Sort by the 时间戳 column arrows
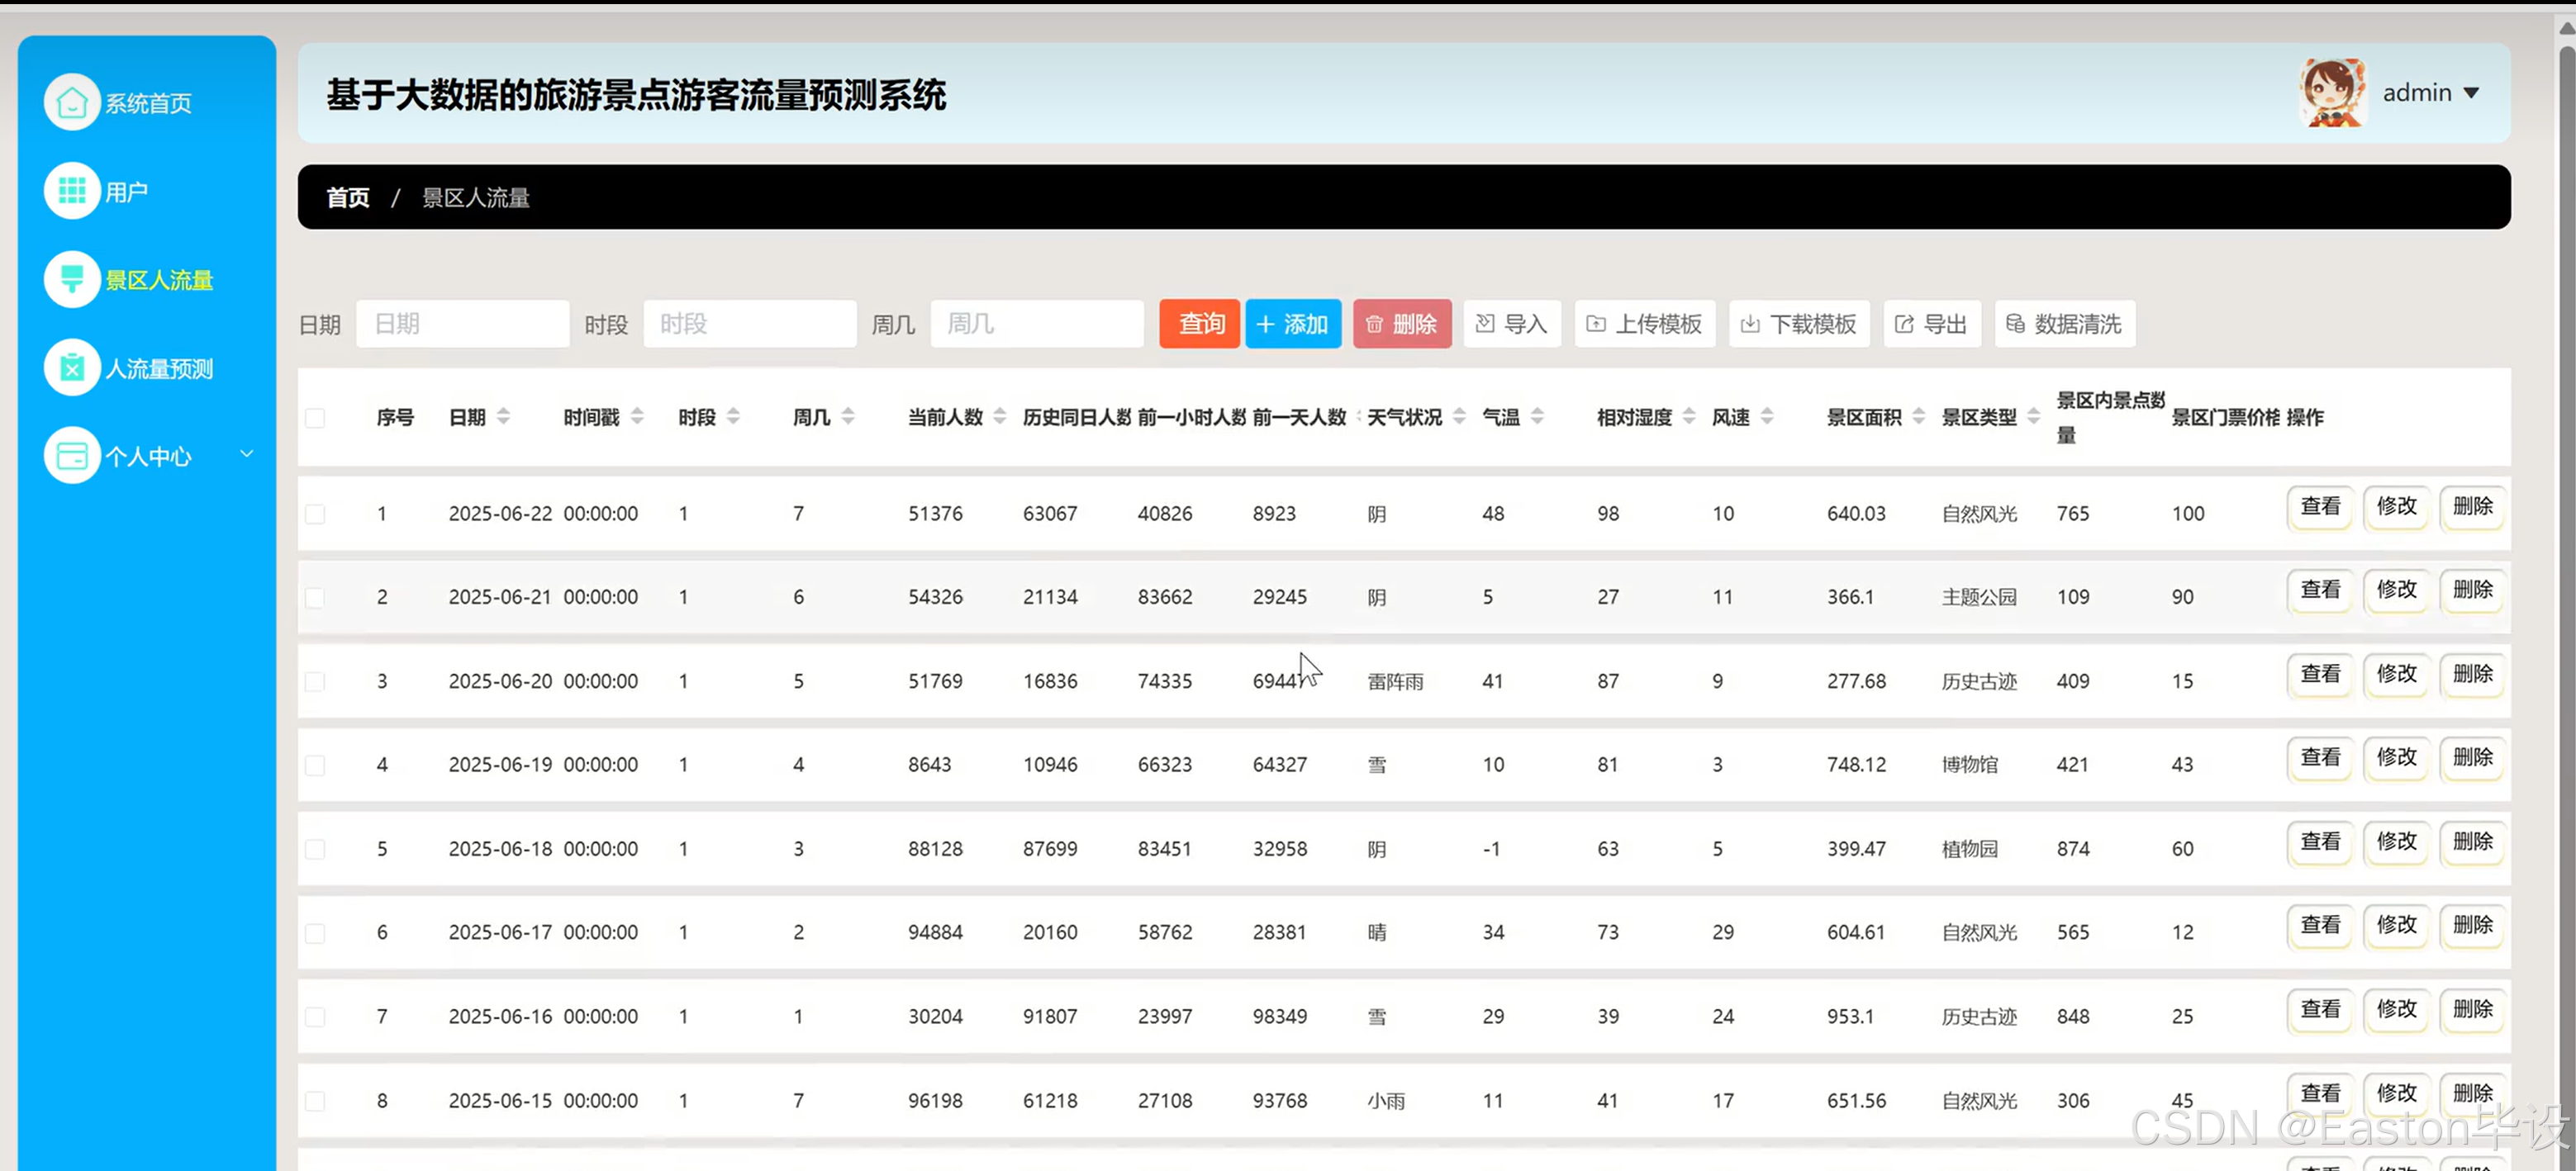 [637, 417]
